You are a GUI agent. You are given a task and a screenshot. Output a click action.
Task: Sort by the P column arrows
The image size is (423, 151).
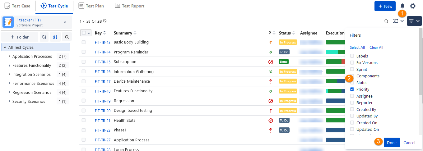click(x=274, y=33)
